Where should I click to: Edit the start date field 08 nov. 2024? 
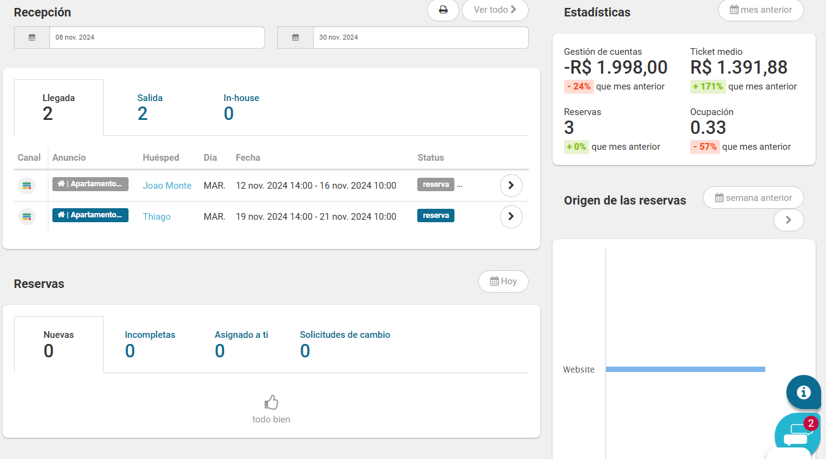tap(157, 37)
